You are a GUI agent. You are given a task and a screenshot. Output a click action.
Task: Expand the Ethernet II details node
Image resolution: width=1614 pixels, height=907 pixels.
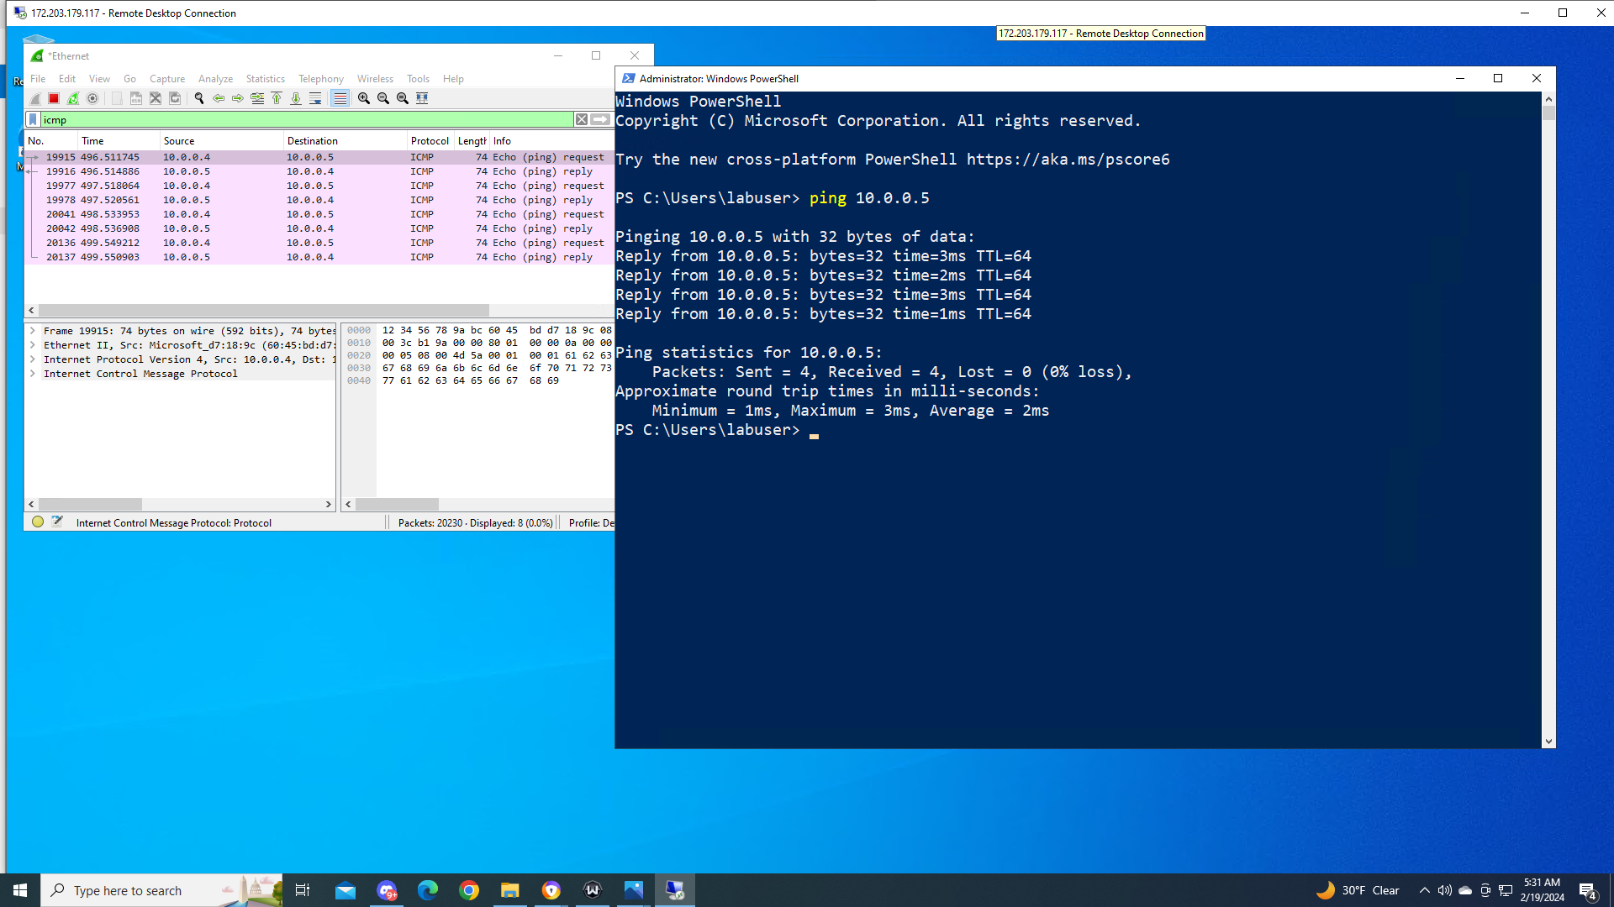pos(33,345)
